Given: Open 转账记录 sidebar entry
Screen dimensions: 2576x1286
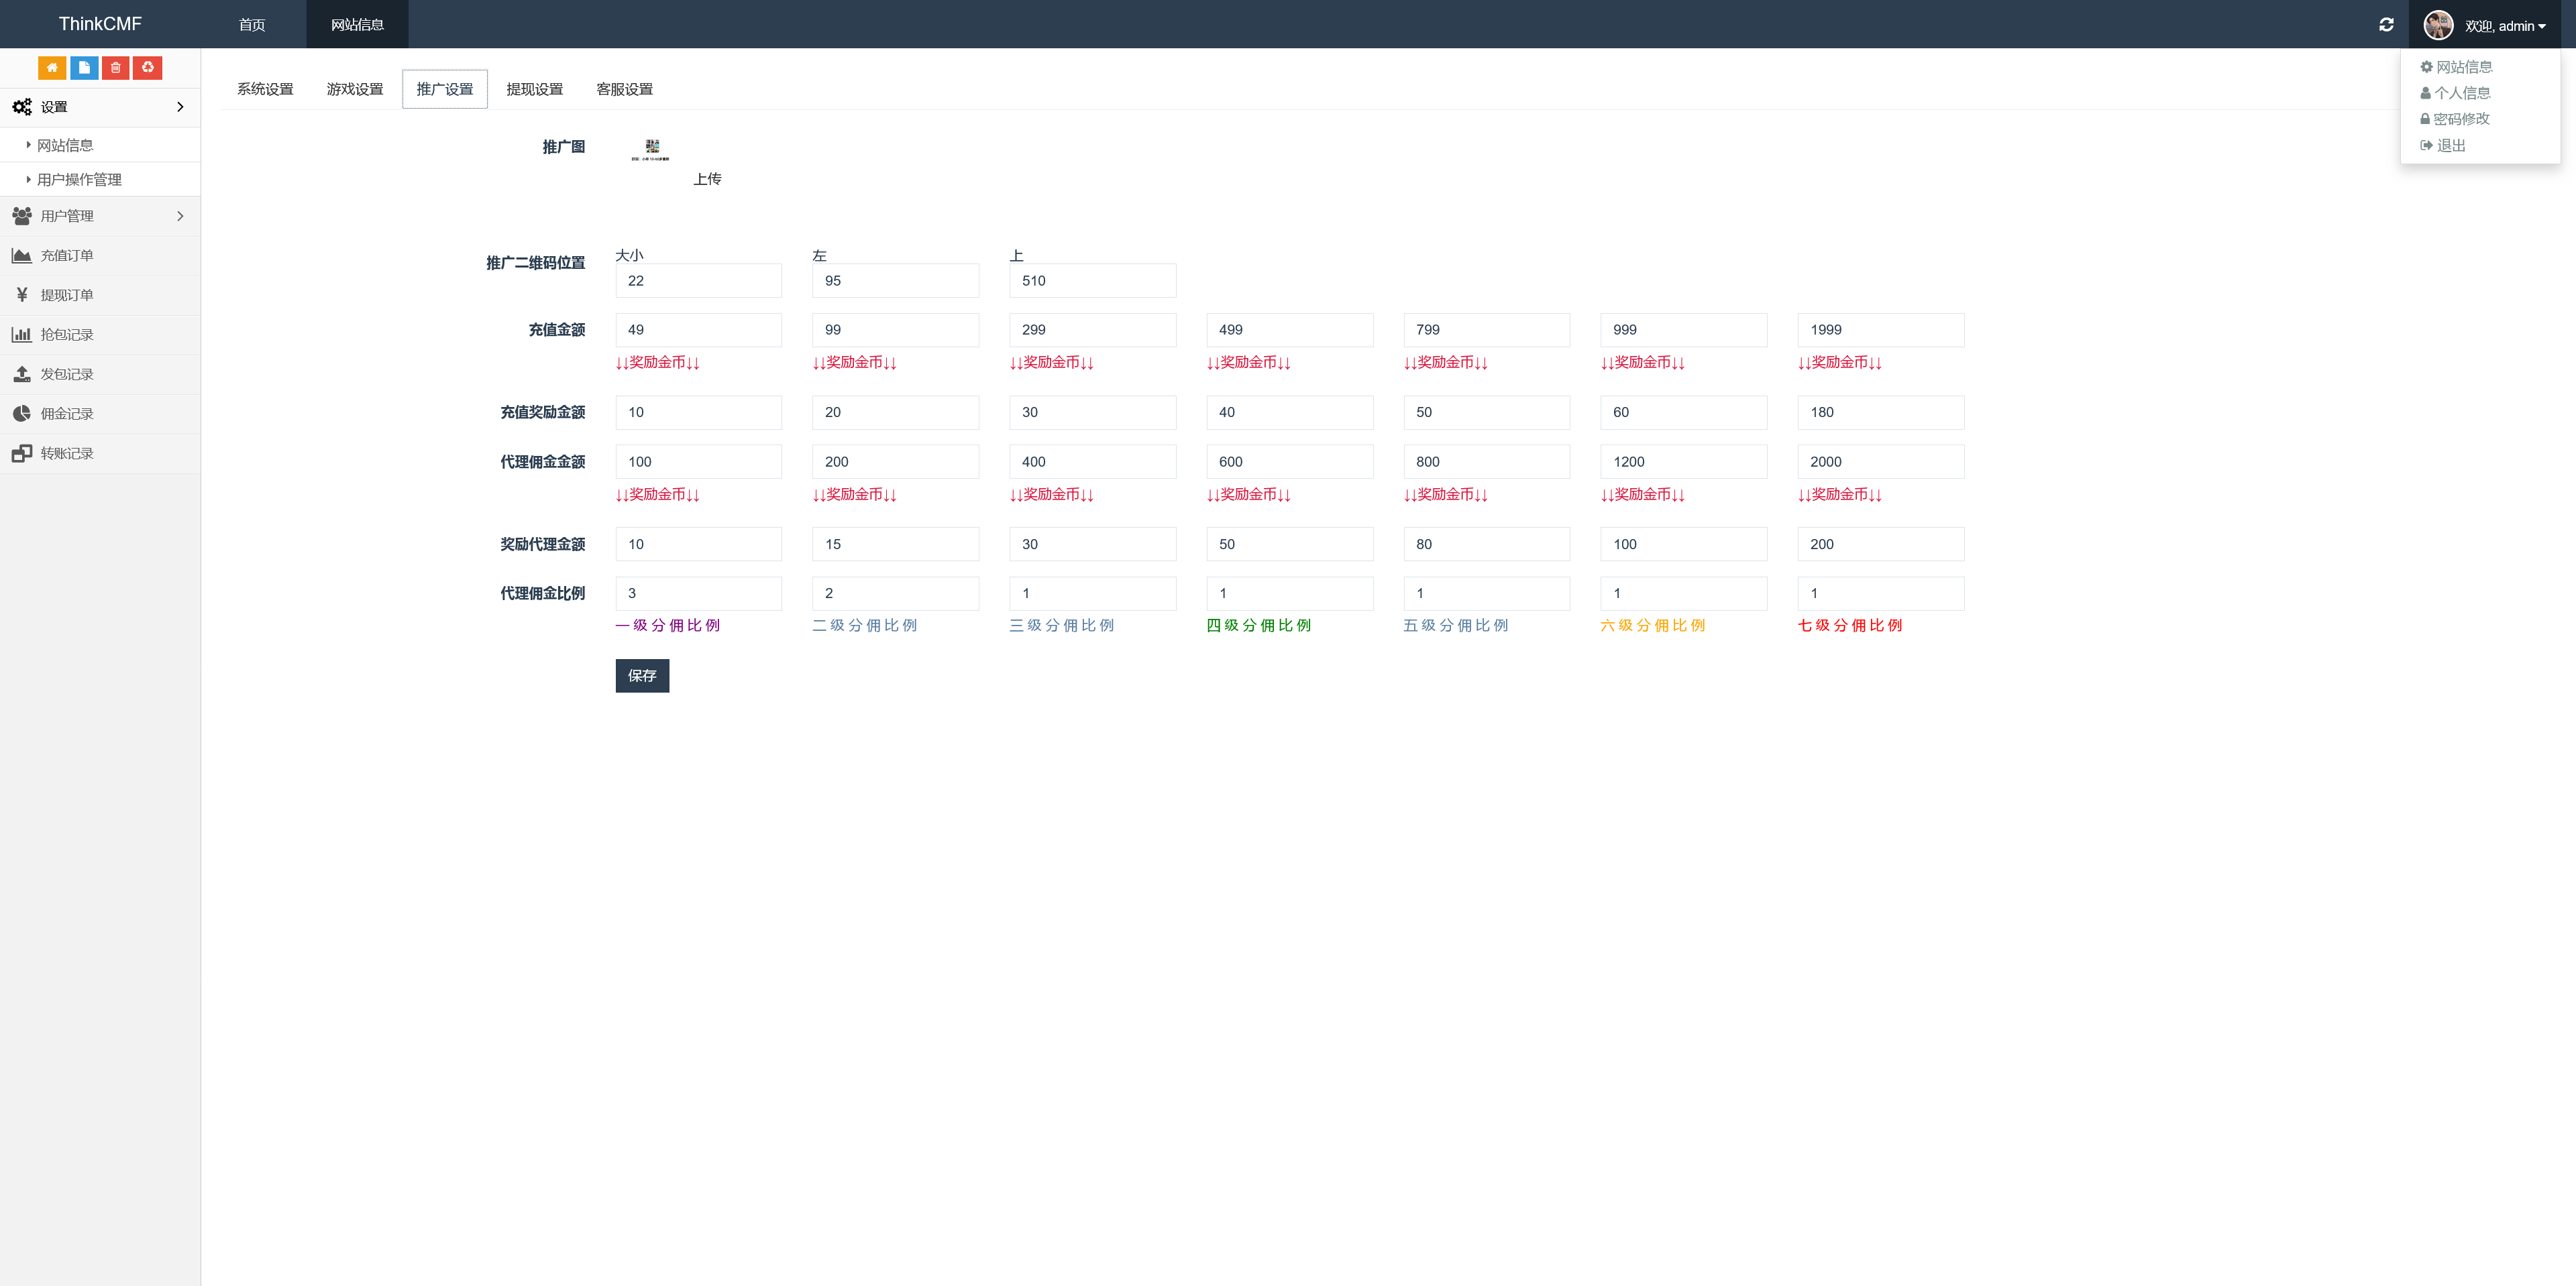Looking at the screenshot, I should click(x=66, y=453).
